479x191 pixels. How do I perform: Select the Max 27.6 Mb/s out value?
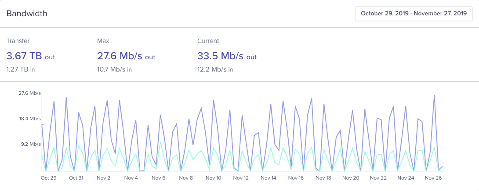click(x=126, y=56)
